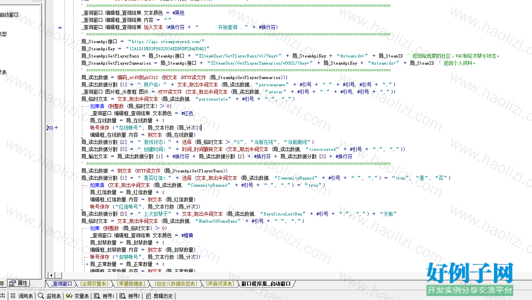Screen dimensions: 532x300
Task: Select the 窗口程序集_启动窗口 code tab
Action: [266, 284]
